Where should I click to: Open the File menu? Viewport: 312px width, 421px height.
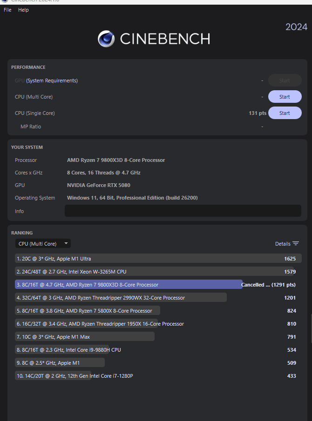pos(7,10)
